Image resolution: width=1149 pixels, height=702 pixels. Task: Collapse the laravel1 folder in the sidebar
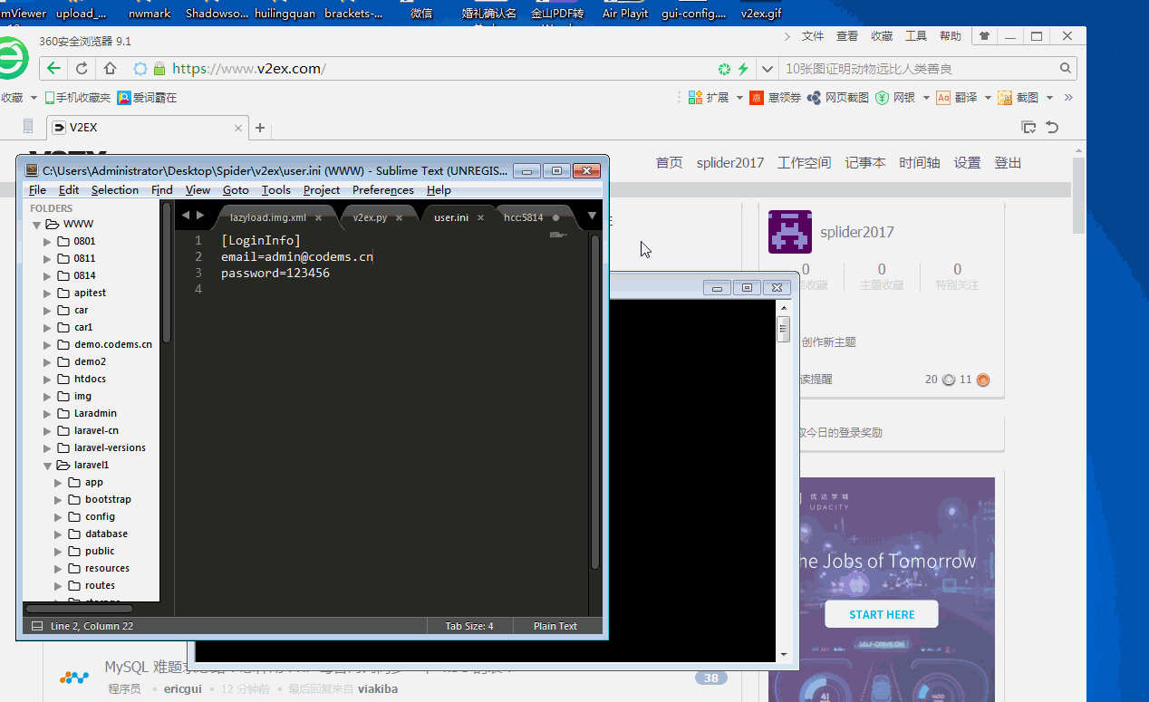pos(47,466)
